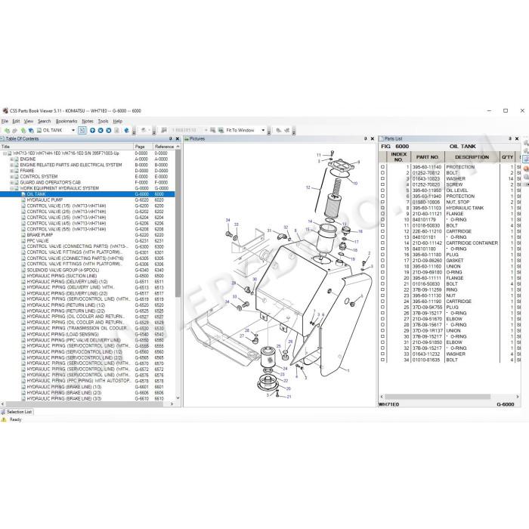Open the Fit To Window zoom dropdown

263,131
